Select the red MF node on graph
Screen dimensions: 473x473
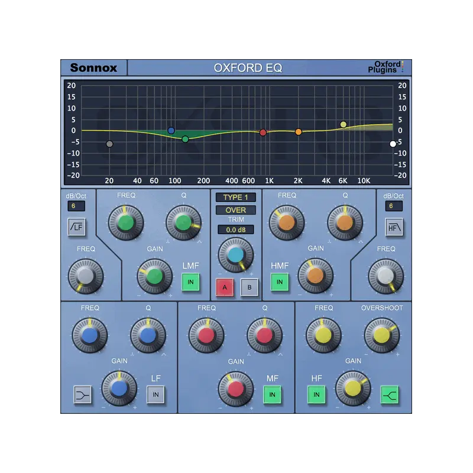coord(263,132)
